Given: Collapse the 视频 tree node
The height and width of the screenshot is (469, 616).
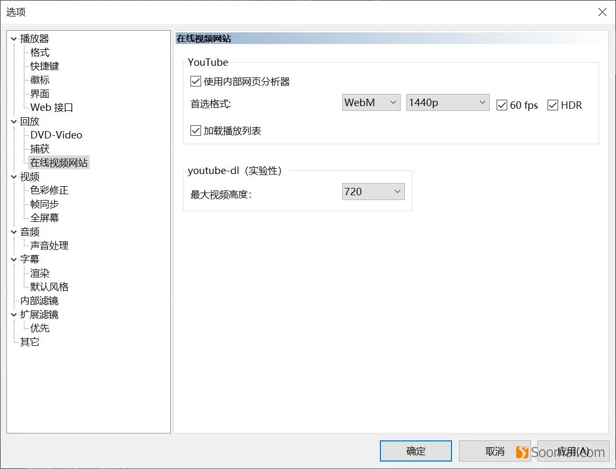Looking at the screenshot, I should 14,177.
